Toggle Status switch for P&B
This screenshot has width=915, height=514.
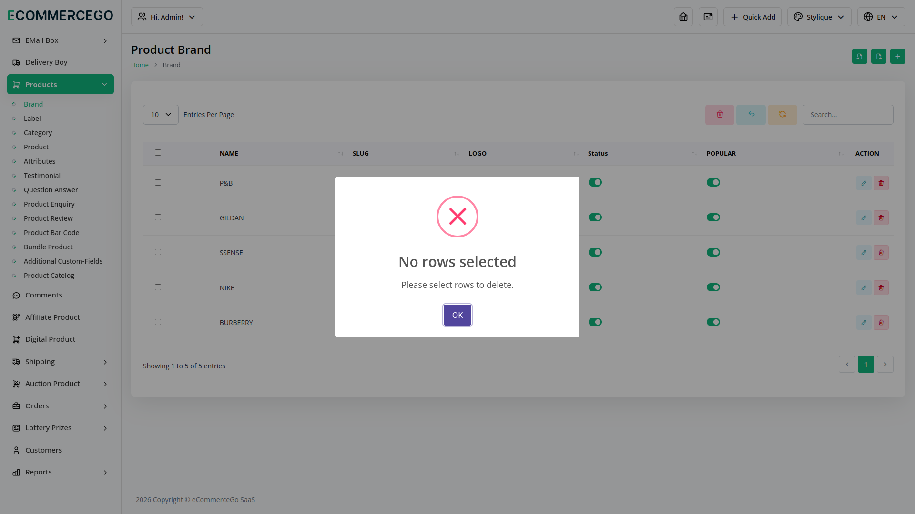595,183
